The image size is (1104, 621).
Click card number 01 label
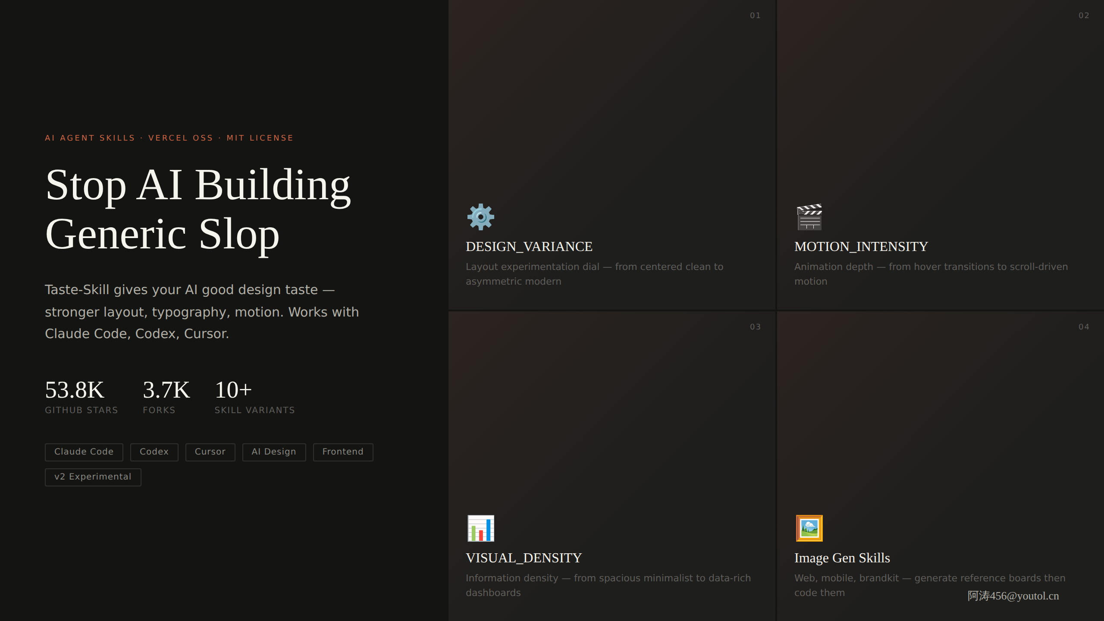pyautogui.click(x=755, y=16)
